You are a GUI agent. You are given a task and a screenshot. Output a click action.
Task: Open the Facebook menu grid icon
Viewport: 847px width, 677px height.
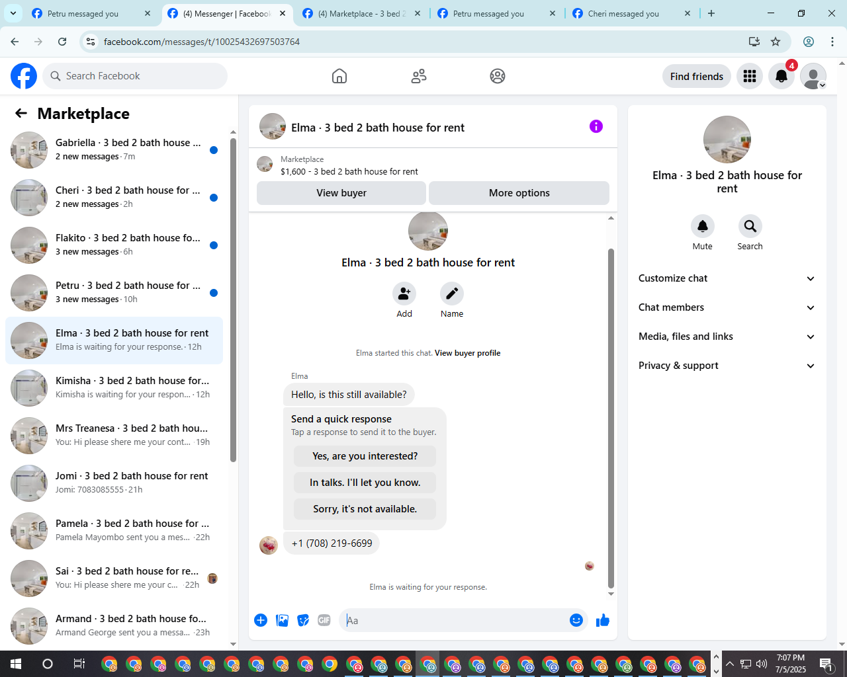[x=750, y=76]
